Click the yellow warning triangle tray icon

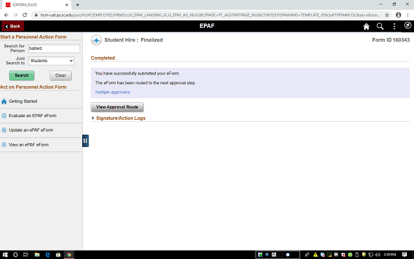coord(315,254)
